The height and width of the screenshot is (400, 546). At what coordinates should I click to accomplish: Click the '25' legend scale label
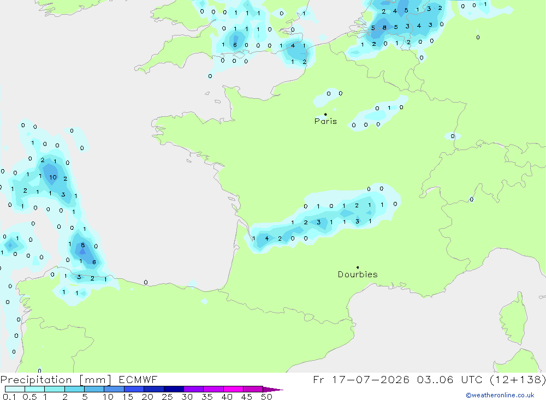[x=167, y=397]
